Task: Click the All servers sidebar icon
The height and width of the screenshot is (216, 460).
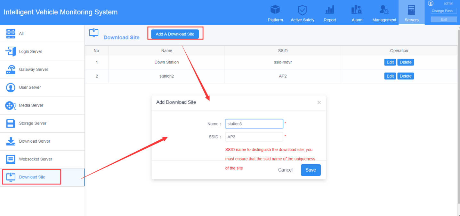Action: pyautogui.click(x=11, y=34)
